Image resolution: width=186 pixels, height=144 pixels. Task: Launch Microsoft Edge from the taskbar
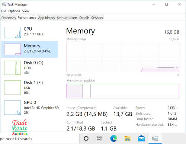[x=113, y=138]
